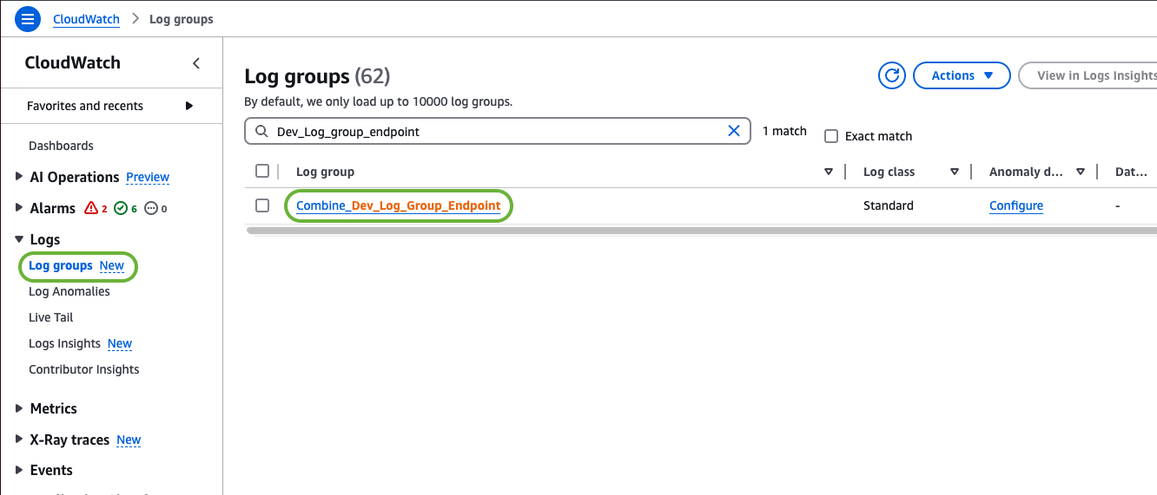Expand the X-Ray traces section
The height and width of the screenshot is (495, 1157).
pos(20,440)
